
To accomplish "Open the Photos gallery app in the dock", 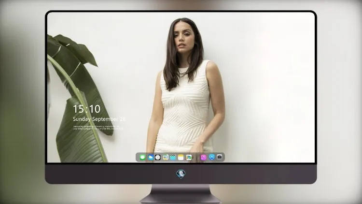I will (189, 157).
